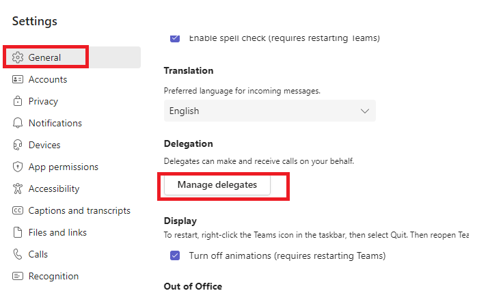Click the Accessibility figure icon
This screenshot has width=490, height=306.
point(18,189)
